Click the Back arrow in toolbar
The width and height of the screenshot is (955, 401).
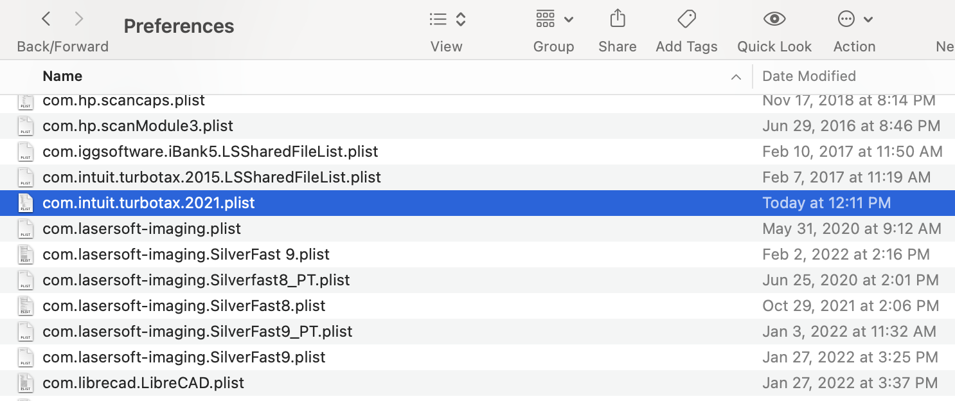[x=46, y=19]
